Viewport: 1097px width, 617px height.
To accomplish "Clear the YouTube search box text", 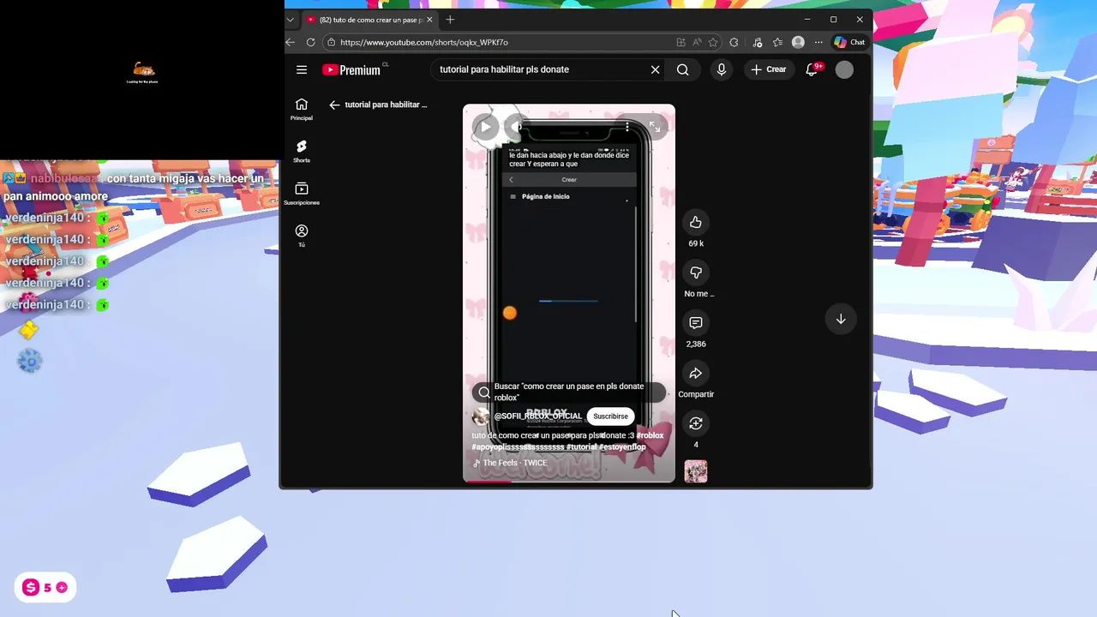I will (656, 69).
